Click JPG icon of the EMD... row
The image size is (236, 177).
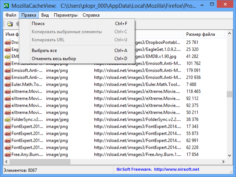pos(7,56)
